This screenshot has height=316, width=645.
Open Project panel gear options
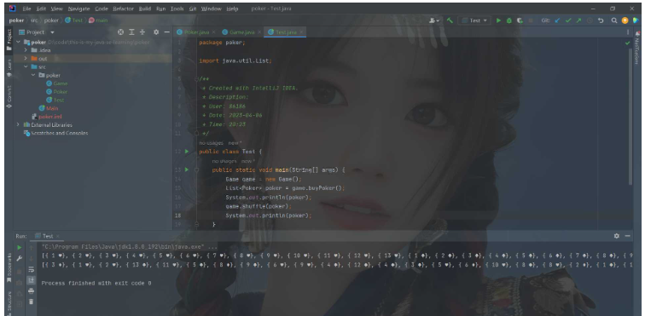pos(156,32)
